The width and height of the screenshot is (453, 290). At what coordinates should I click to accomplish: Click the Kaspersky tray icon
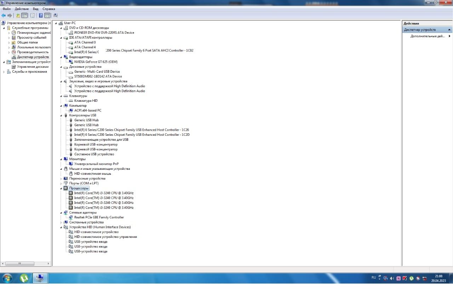[405, 278]
